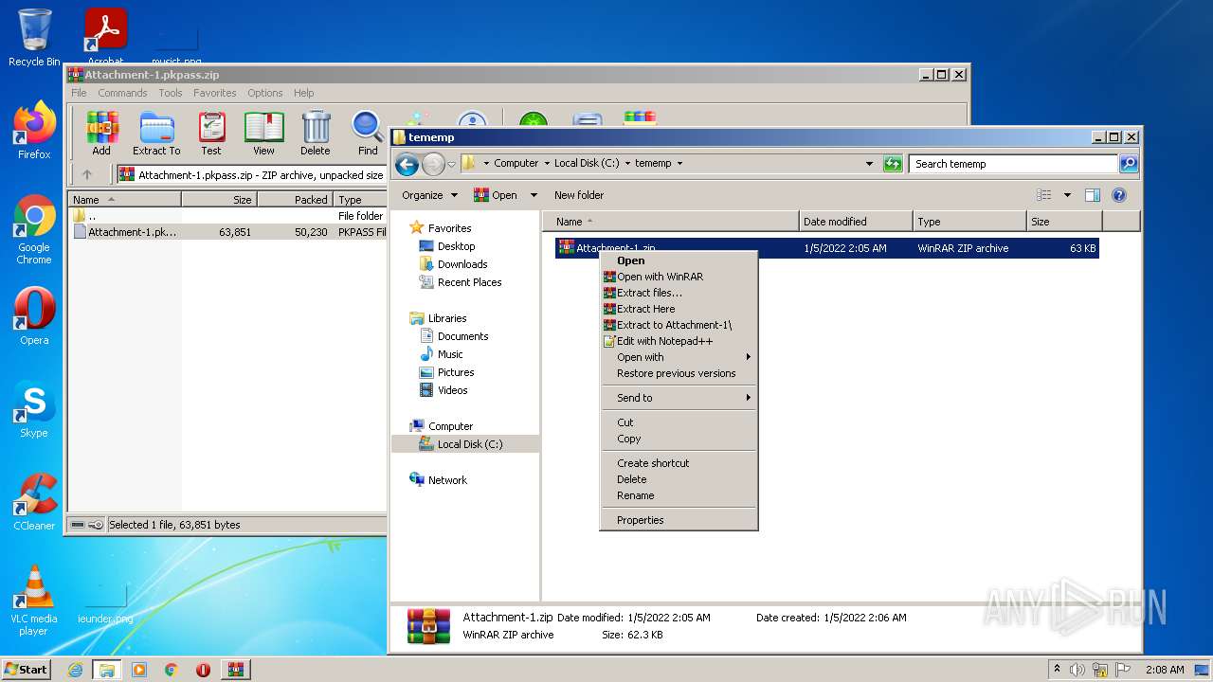Click the Extract To toolbar icon
The height and width of the screenshot is (682, 1213).
[156, 133]
